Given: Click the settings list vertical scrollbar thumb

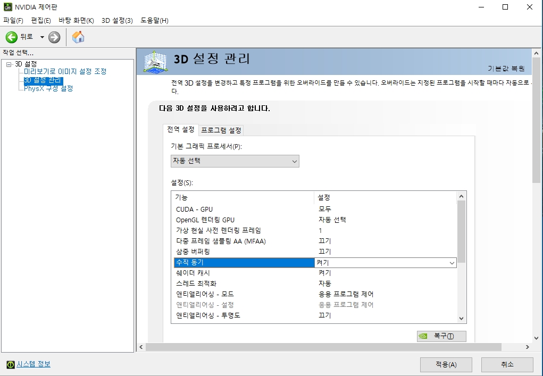Looking at the screenshot, I should [x=461, y=232].
